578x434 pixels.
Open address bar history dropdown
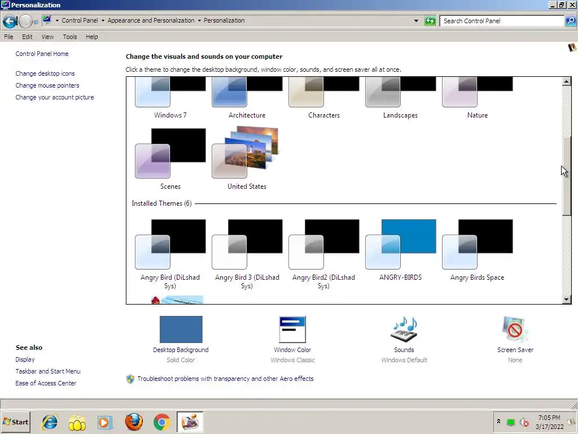tap(416, 21)
